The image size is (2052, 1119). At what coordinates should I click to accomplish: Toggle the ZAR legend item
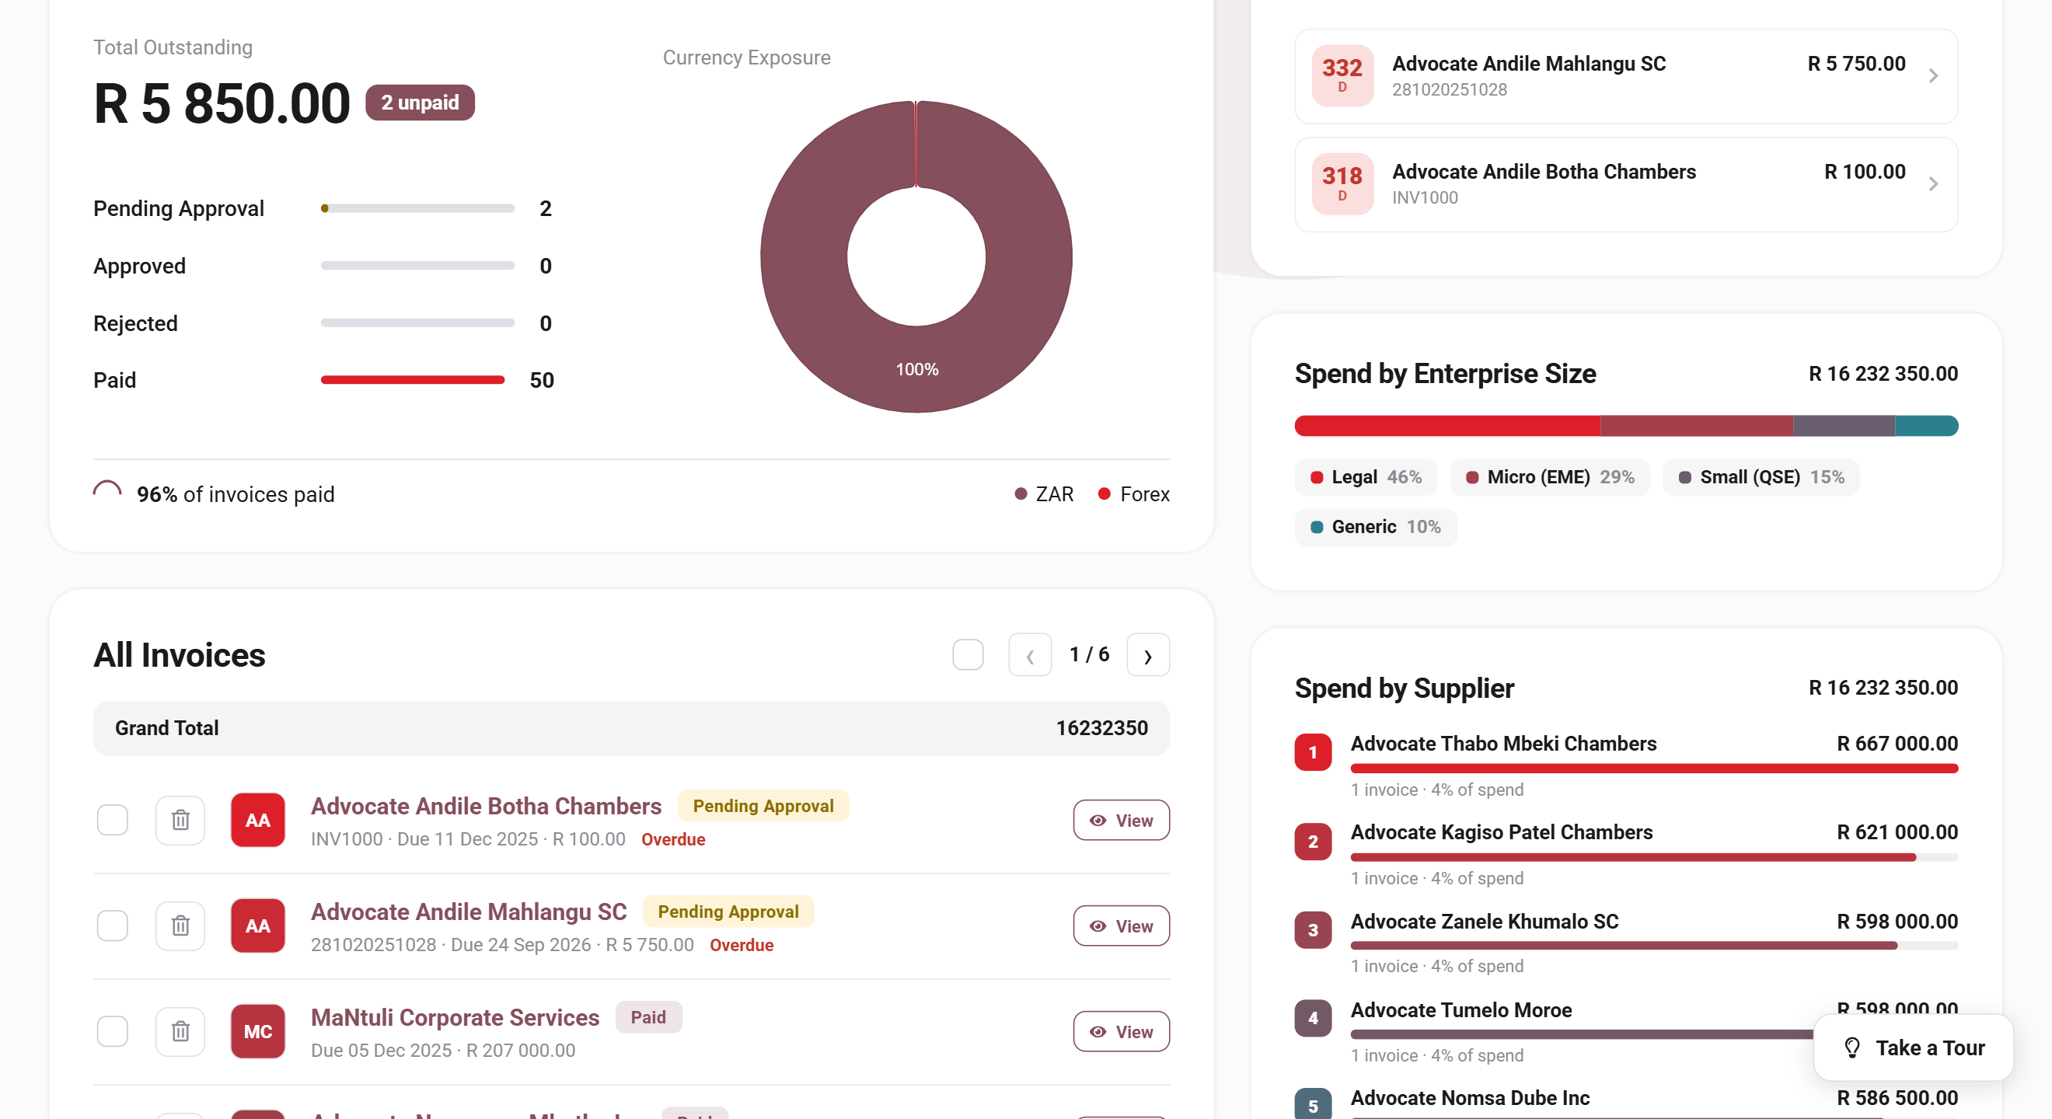pos(1045,493)
